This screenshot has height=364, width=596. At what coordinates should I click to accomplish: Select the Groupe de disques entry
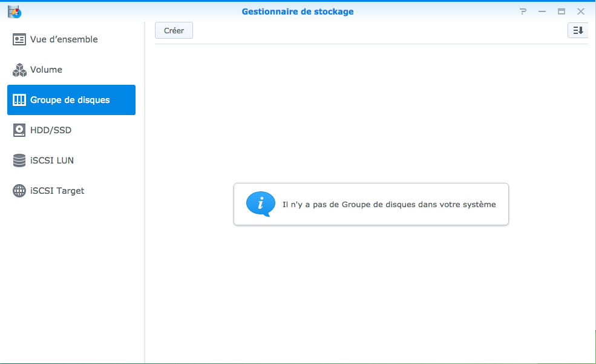pyautogui.click(x=71, y=100)
